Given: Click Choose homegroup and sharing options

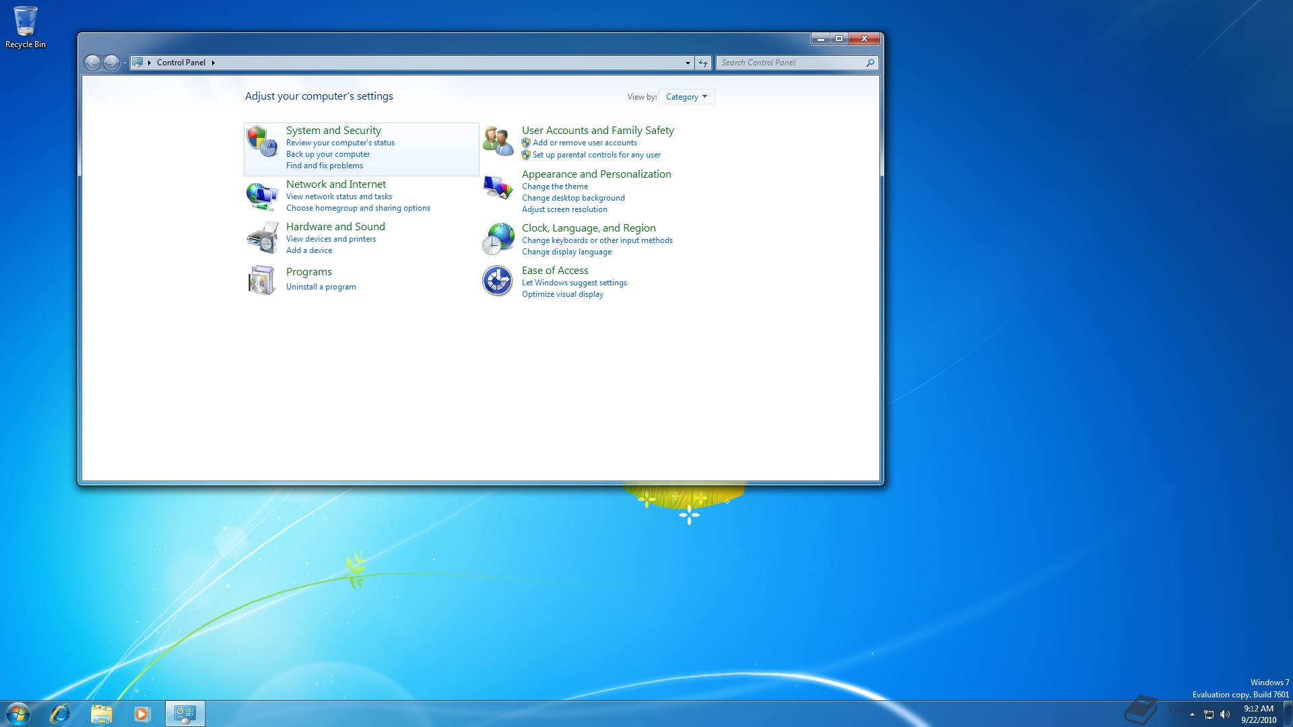Looking at the screenshot, I should click(x=358, y=208).
